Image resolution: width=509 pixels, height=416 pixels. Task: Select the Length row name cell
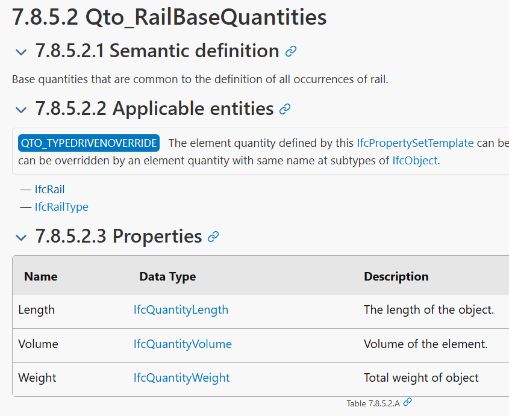tap(36, 310)
